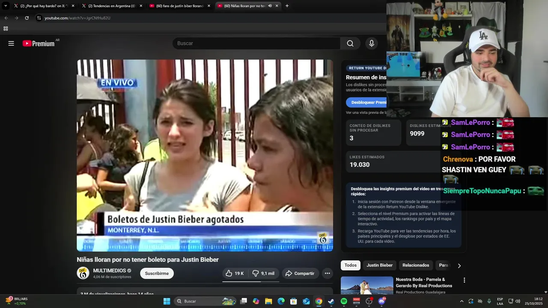
Task: Open a new browser tab
Action: 287,6
